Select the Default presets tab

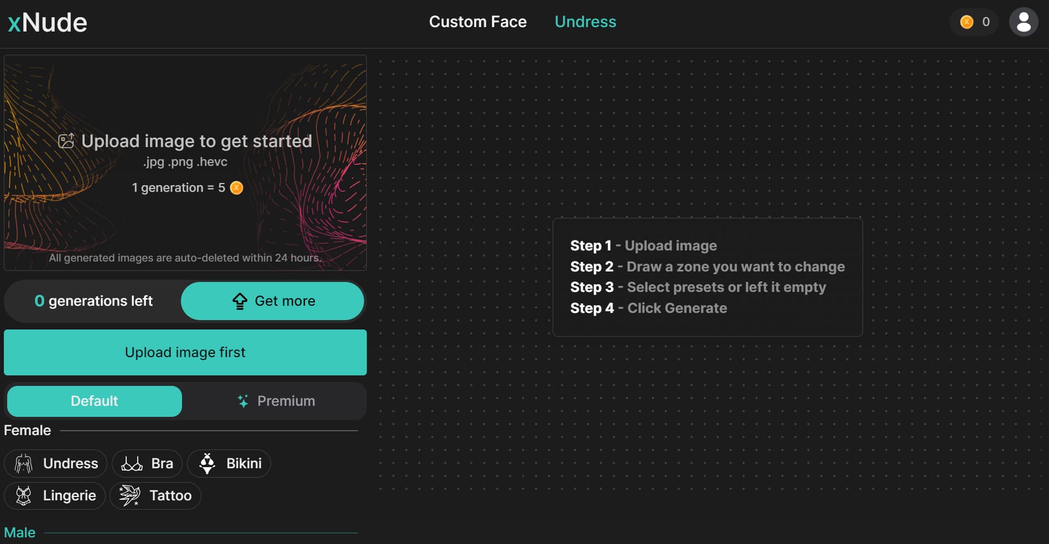(95, 401)
